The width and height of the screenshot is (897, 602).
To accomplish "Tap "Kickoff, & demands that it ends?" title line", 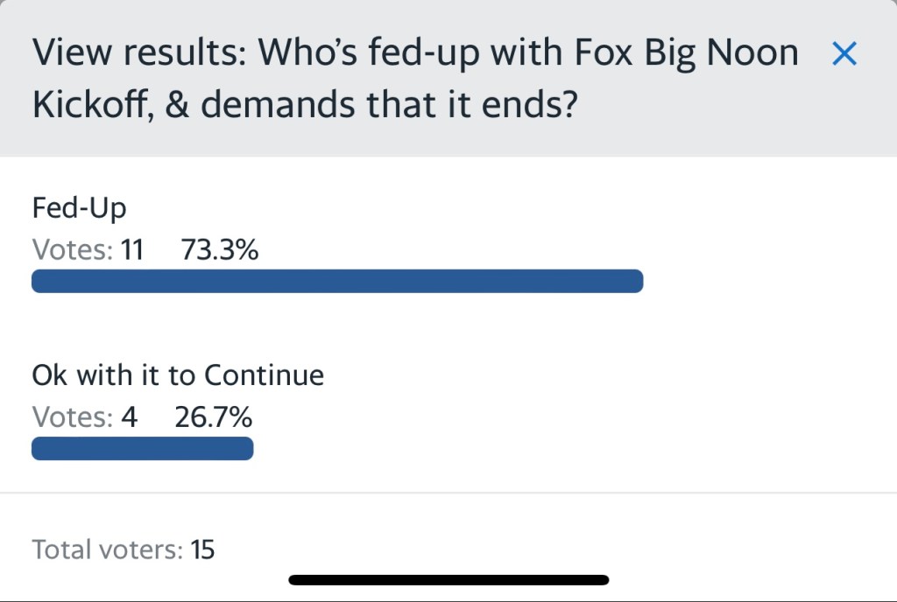I will pyautogui.click(x=304, y=105).
